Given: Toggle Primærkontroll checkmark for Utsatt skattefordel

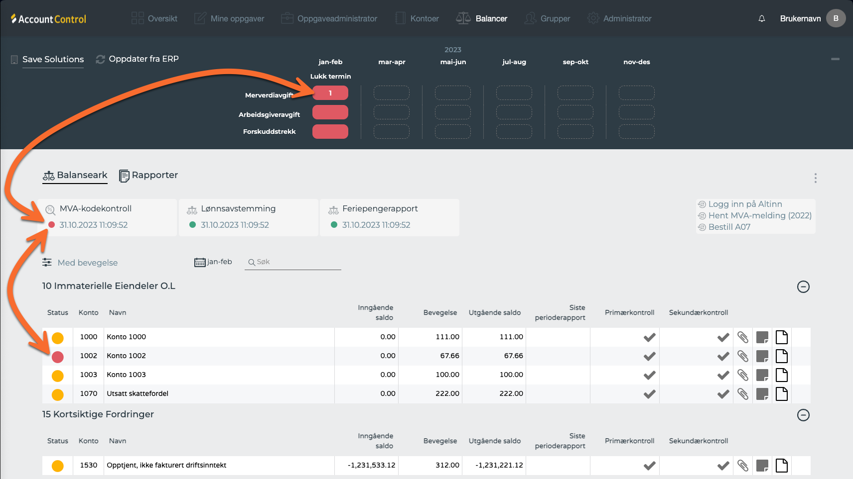Looking at the screenshot, I should click(x=649, y=394).
